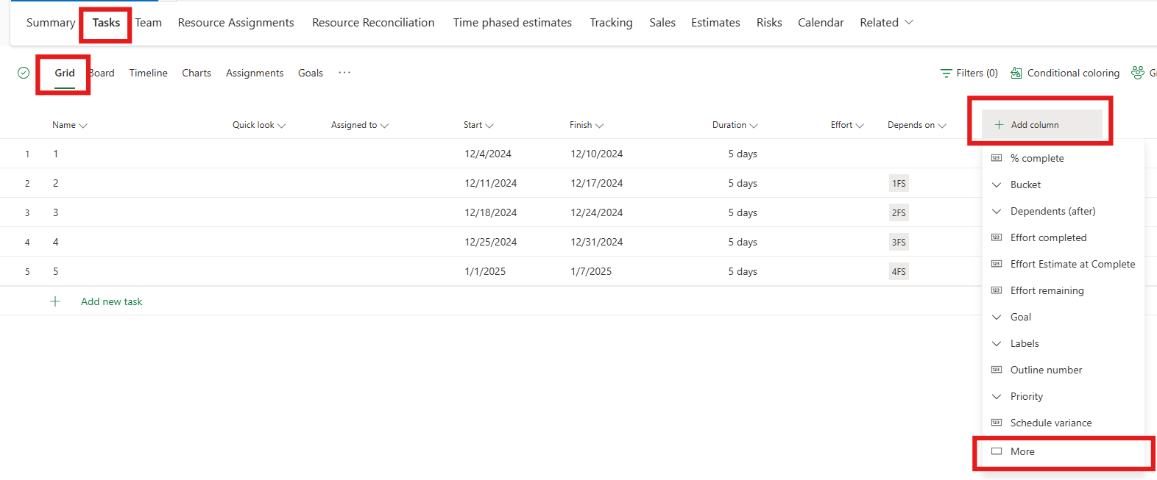Open the Name column dropdown
Screen dimensions: 1157x480
[x=83, y=126]
